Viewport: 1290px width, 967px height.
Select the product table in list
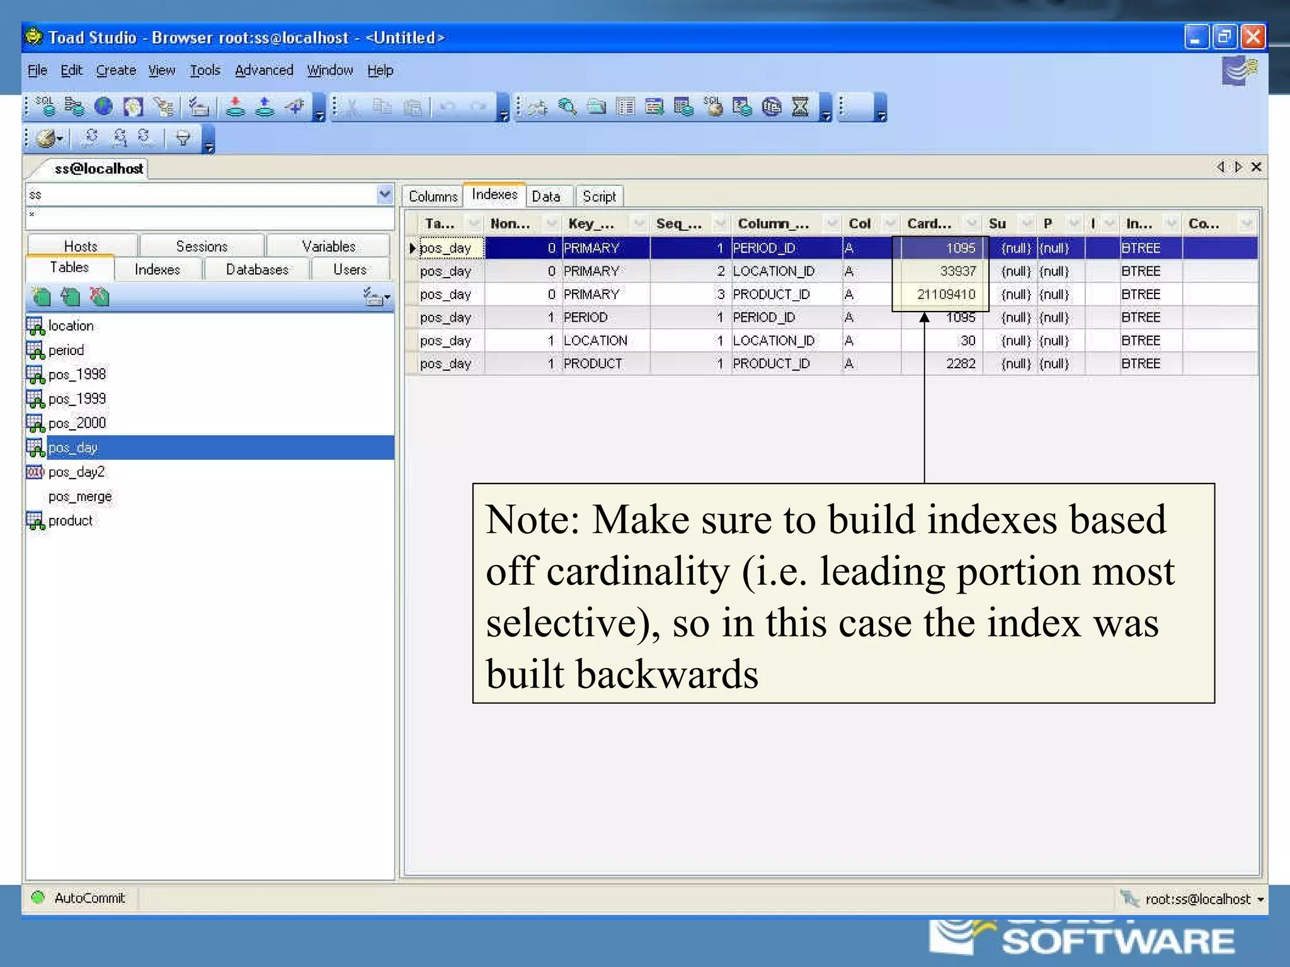pyautogui.click(x=70, y=521)
